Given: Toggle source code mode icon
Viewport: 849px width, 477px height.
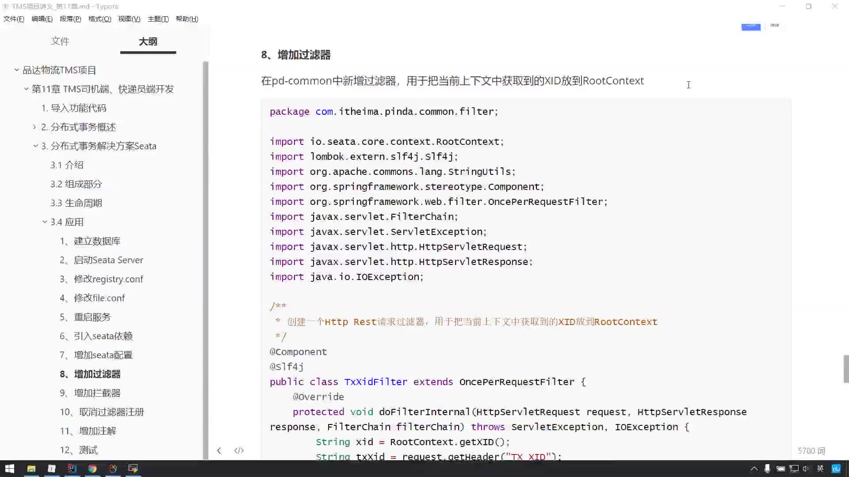Looking at the screenshot, I should click(239, 450).
